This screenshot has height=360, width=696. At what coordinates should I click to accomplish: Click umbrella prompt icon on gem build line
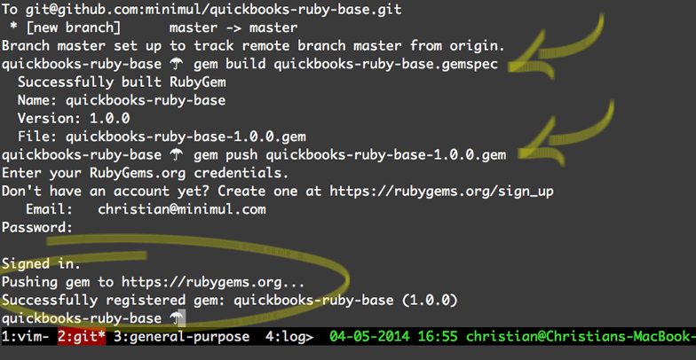(x=177, y=64)
